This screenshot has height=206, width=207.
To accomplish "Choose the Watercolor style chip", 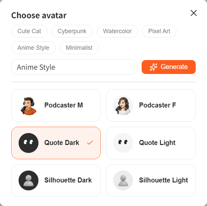I will click(x=117, y=31).
